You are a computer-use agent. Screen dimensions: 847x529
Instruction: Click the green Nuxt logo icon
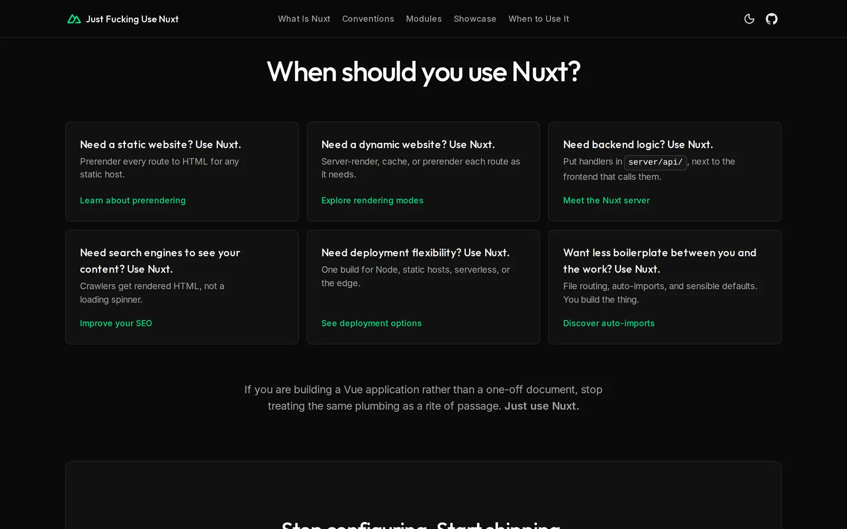point(74,19)
